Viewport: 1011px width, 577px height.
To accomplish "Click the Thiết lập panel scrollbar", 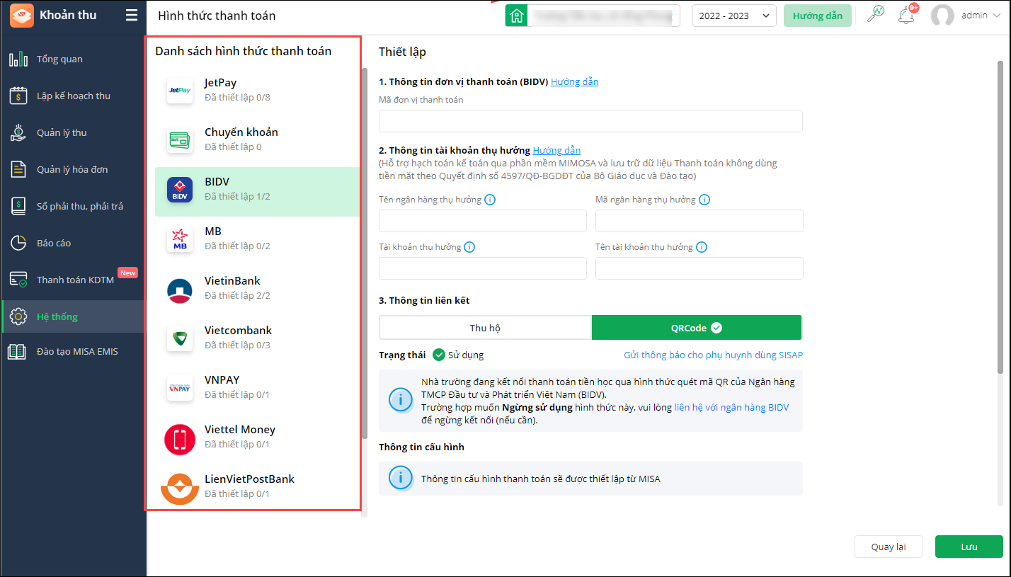I will (1000, 217).
